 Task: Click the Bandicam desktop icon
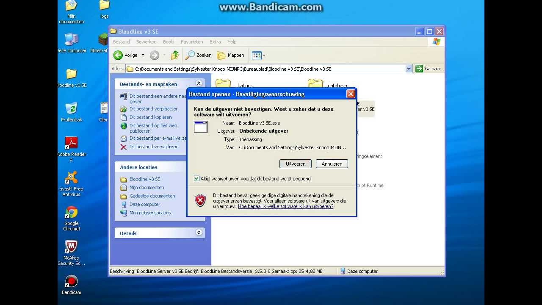(72, 281)
